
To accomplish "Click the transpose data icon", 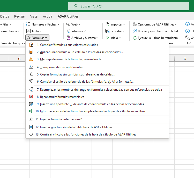I will [x=31, y=67].
